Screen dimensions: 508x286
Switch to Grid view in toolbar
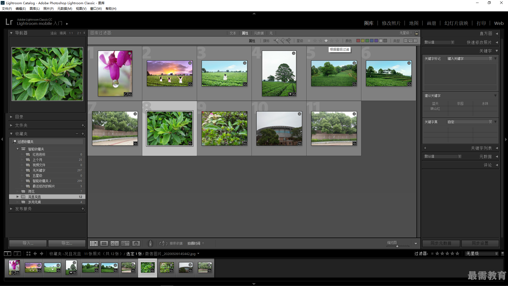[94, 243]
